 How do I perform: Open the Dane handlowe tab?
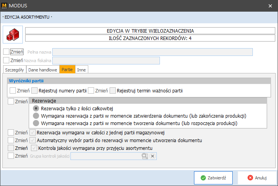click(43, 70)
